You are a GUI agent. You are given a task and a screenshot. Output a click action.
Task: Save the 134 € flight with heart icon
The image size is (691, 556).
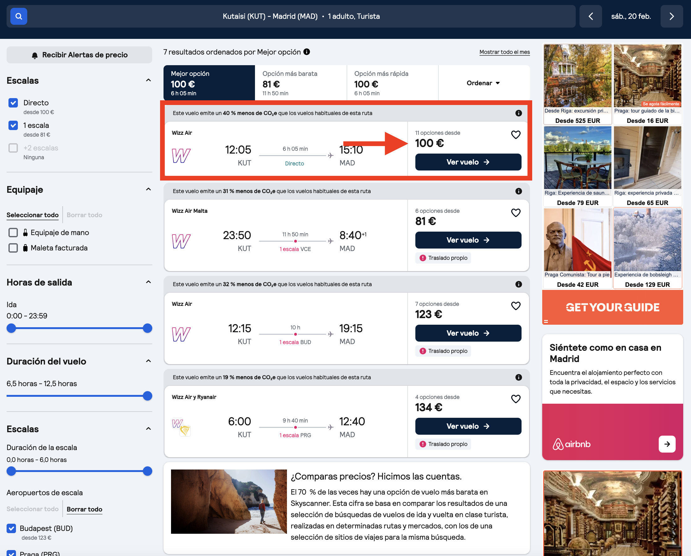coord(515,399)
